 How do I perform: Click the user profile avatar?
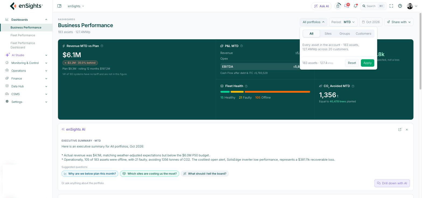[x=410, y=6]
